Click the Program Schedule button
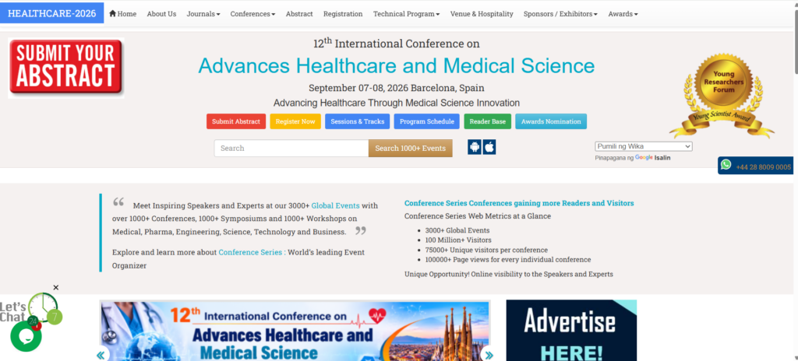This screenshot has height=361, width=798. [426, 121]
